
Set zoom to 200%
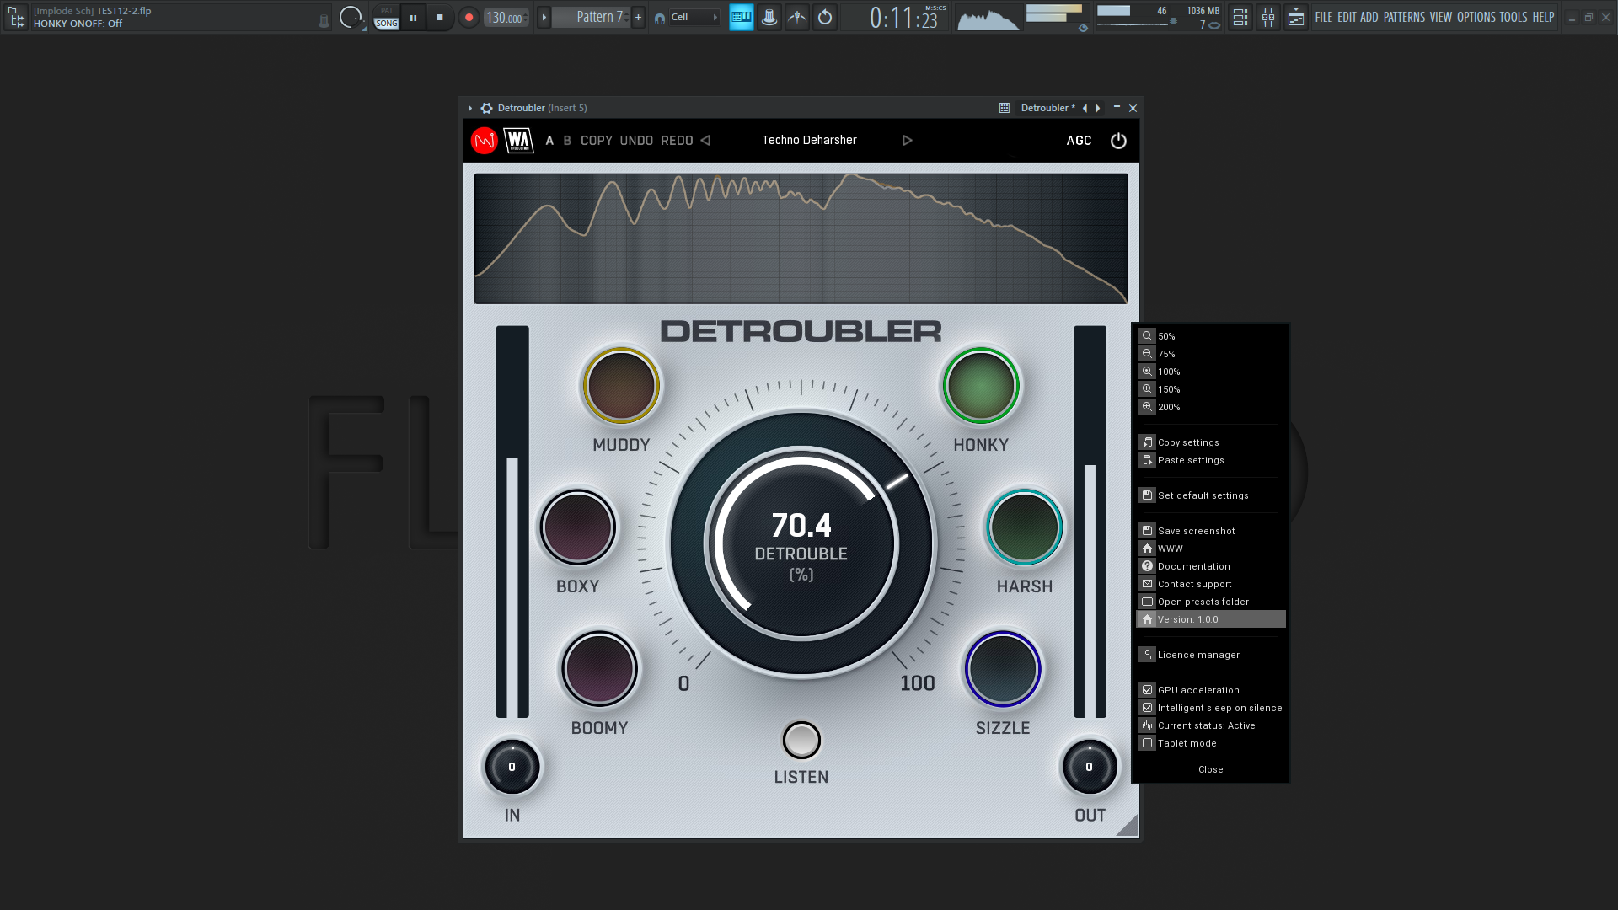(1210, 407)
